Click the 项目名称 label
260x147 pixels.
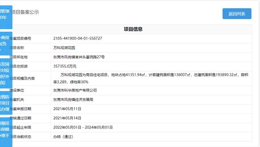click(17, 48)
